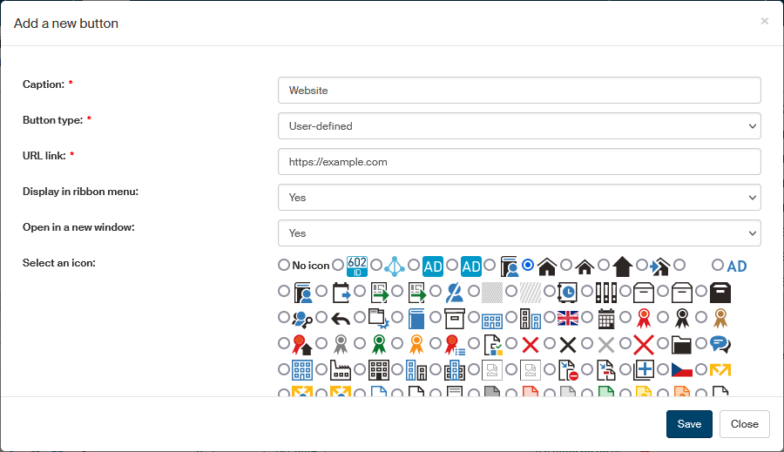Expand the Display in ribbon menu dropdown

click(519, 198)
